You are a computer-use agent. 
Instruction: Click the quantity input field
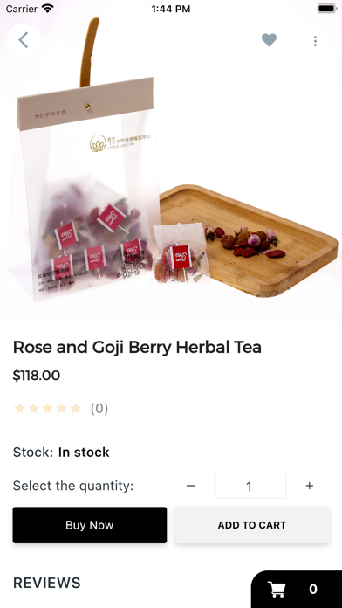pos(250,486)
